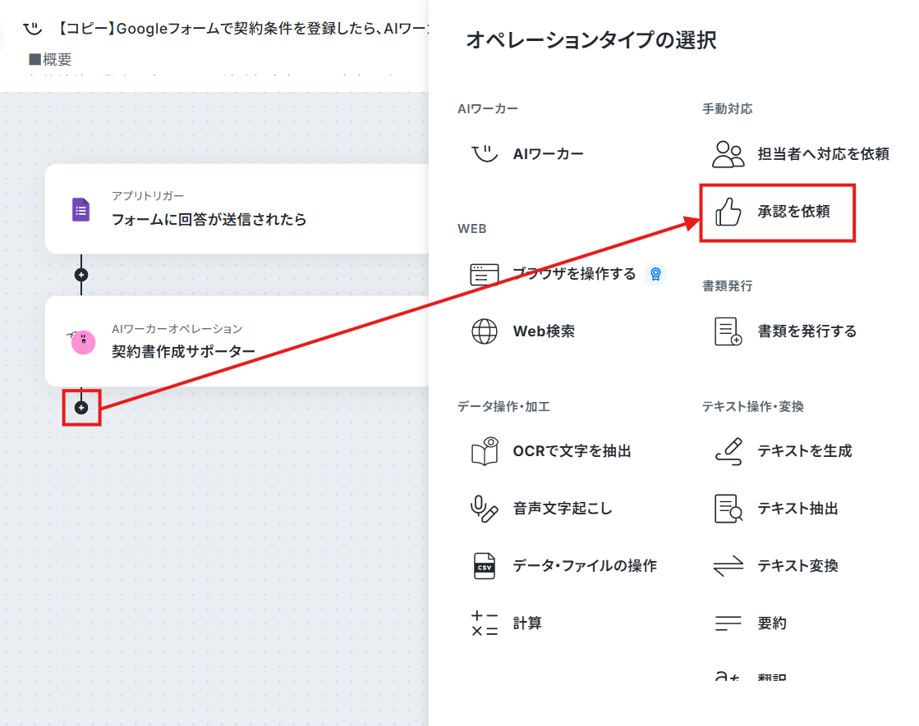919x726 pixels.
Task: Choose 音声文字起こし operation text
Action: point(563,509)
